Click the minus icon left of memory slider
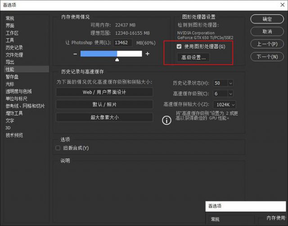The image size is (288, 226). [75, 54]
